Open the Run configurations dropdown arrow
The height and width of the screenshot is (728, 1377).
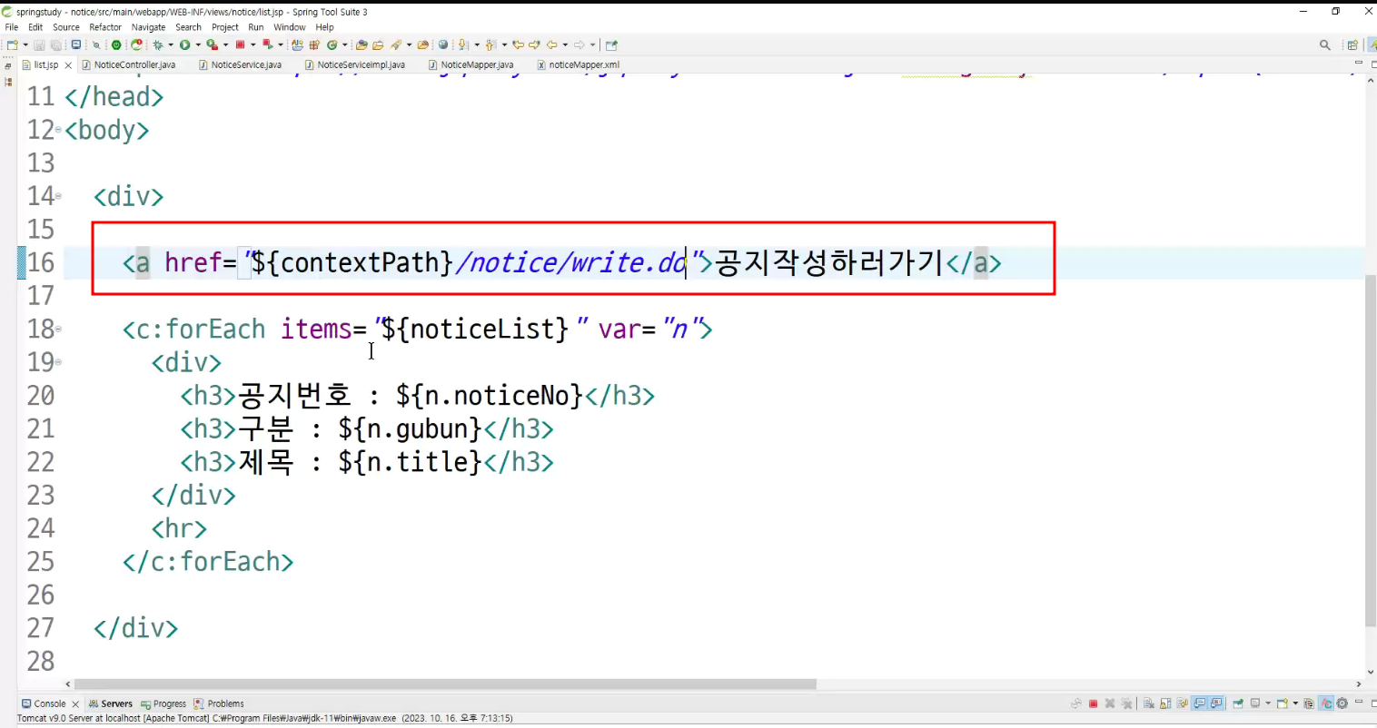[197, 44]
